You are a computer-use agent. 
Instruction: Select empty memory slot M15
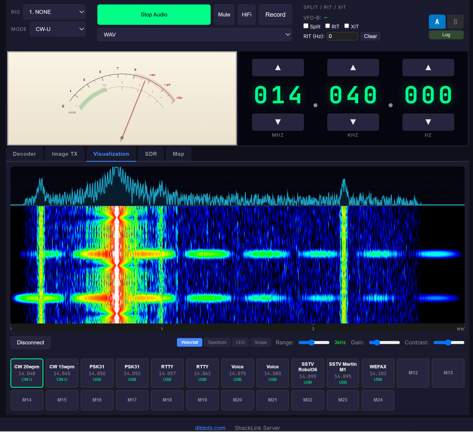(62, 400)
